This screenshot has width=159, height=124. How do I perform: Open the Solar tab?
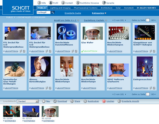[118, 8]
